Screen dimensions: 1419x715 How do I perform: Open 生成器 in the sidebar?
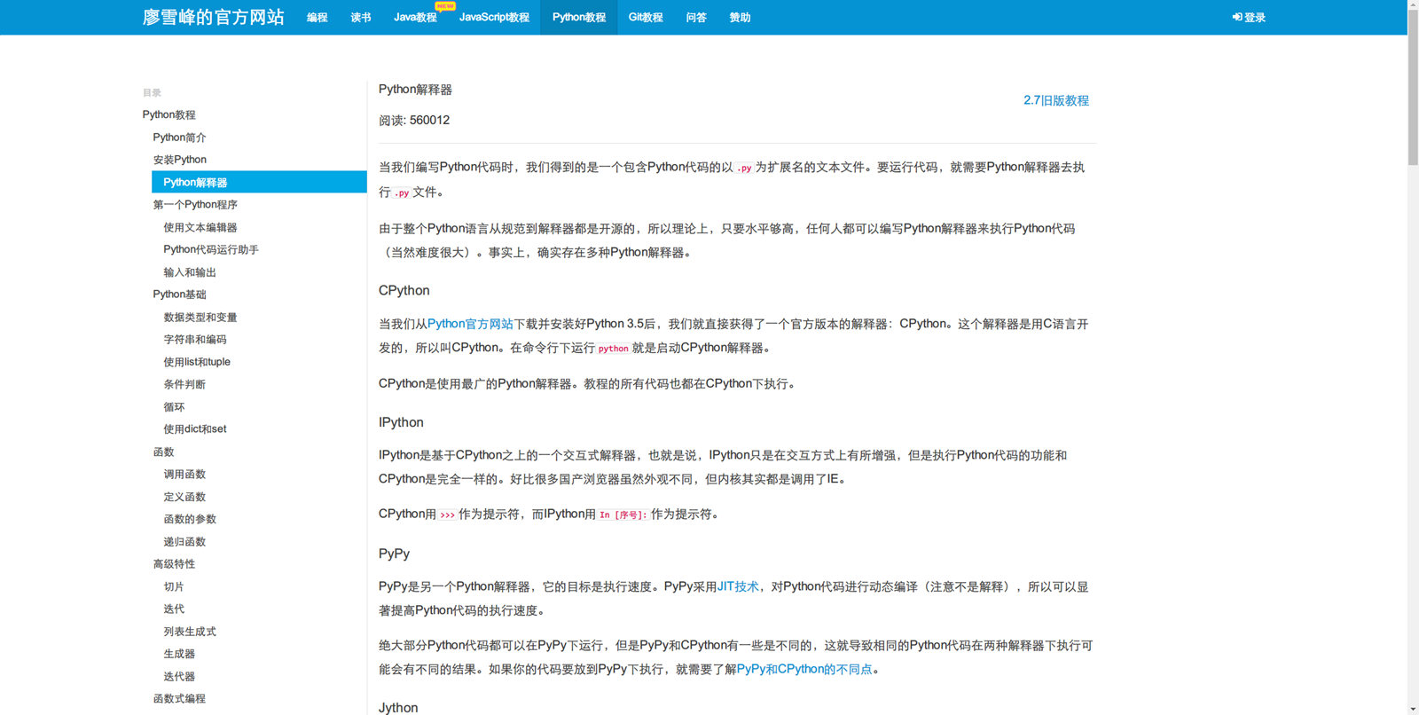click(x=179, y=654)
